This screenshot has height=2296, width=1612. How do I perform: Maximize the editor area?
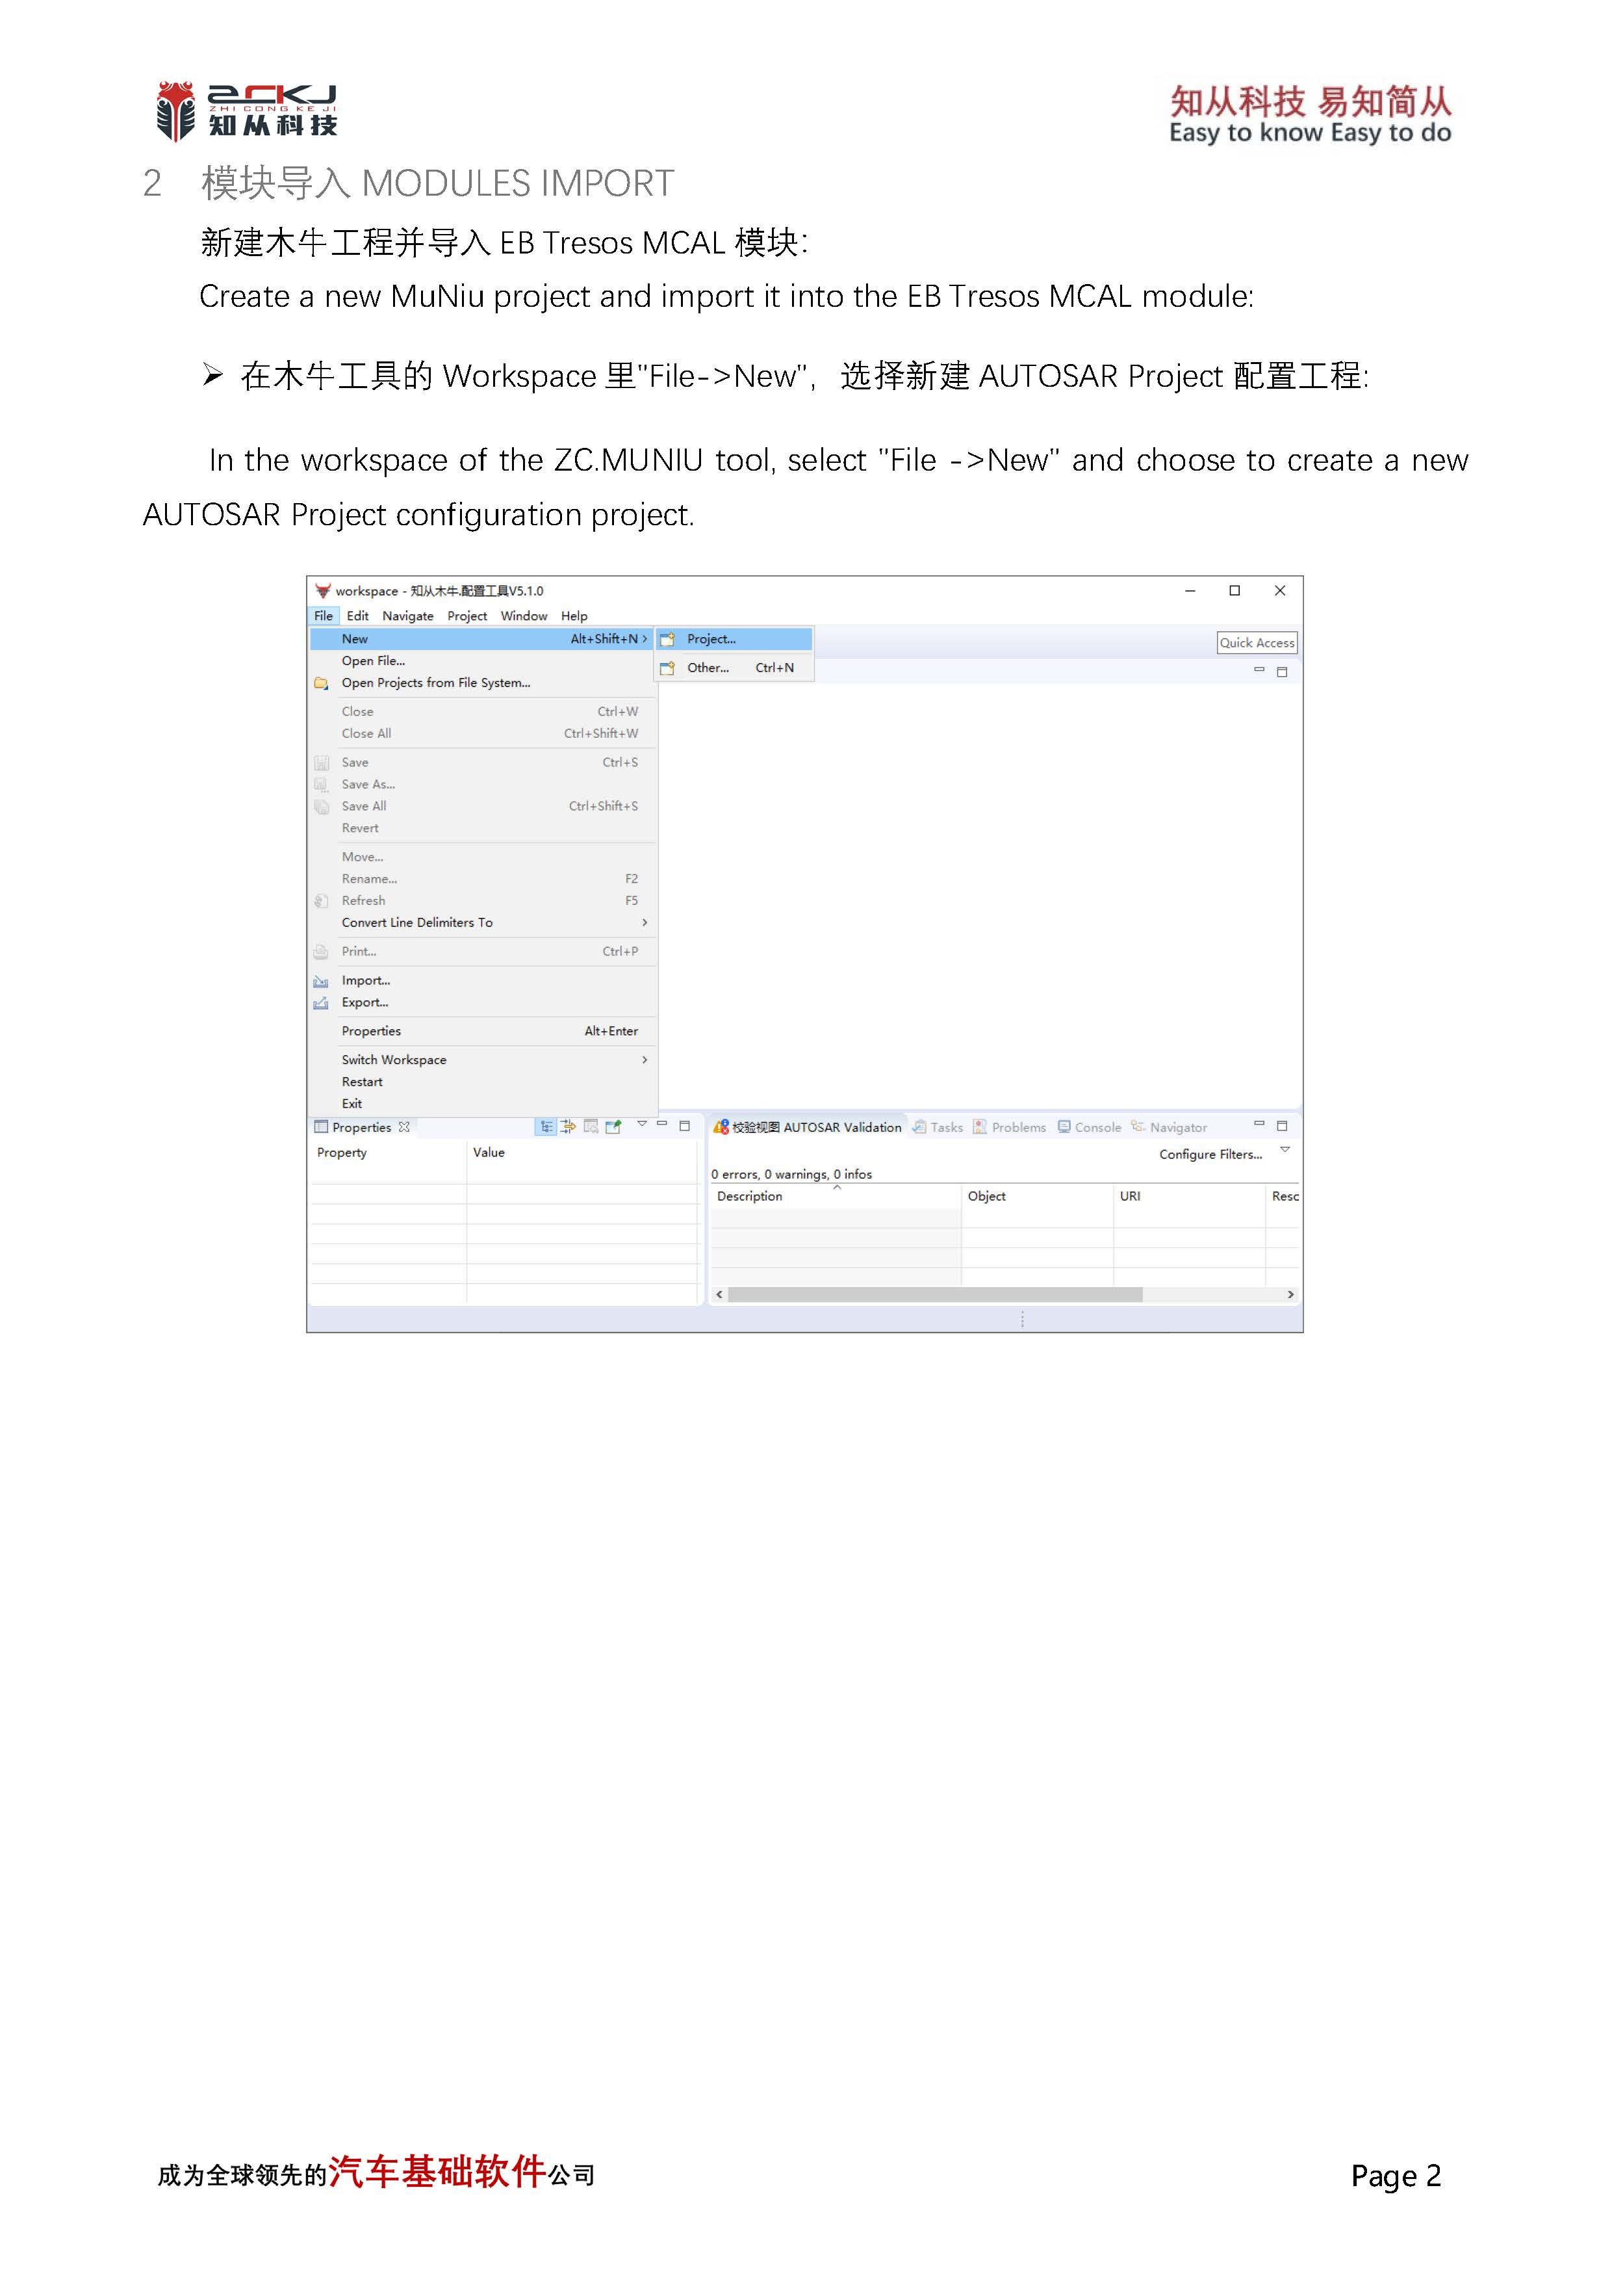(1282, 672)
